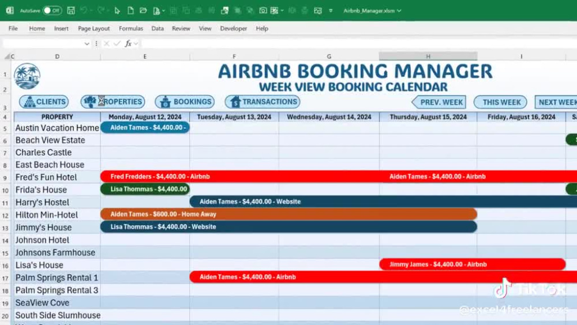
Task: Open the Review ribbon tab
Action: [181, 28]
